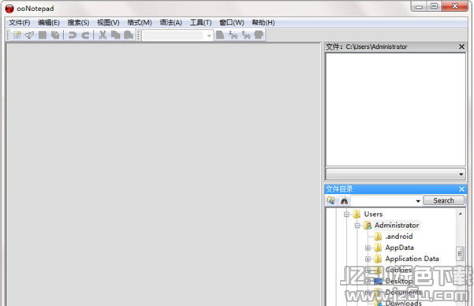
Task: Open the dropdown below the file list
Action: coord(461,174)
